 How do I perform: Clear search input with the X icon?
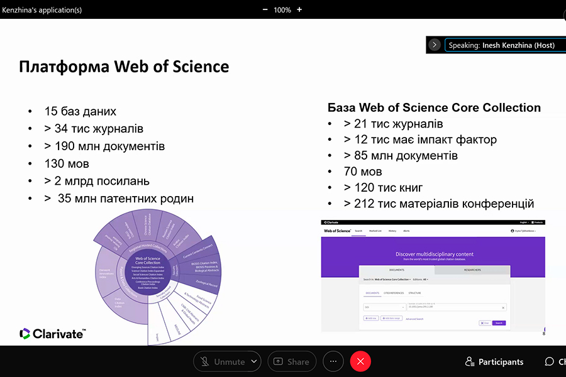(x=503, y=308)
